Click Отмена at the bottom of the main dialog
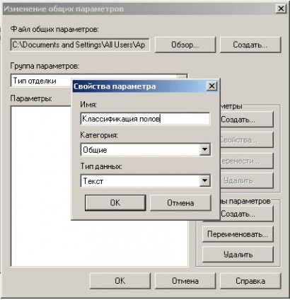 (x=185, y=281)
